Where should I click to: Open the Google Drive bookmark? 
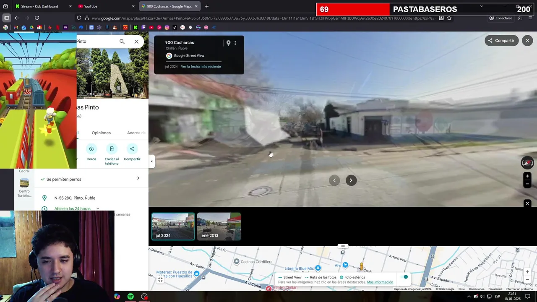point(31,27)
